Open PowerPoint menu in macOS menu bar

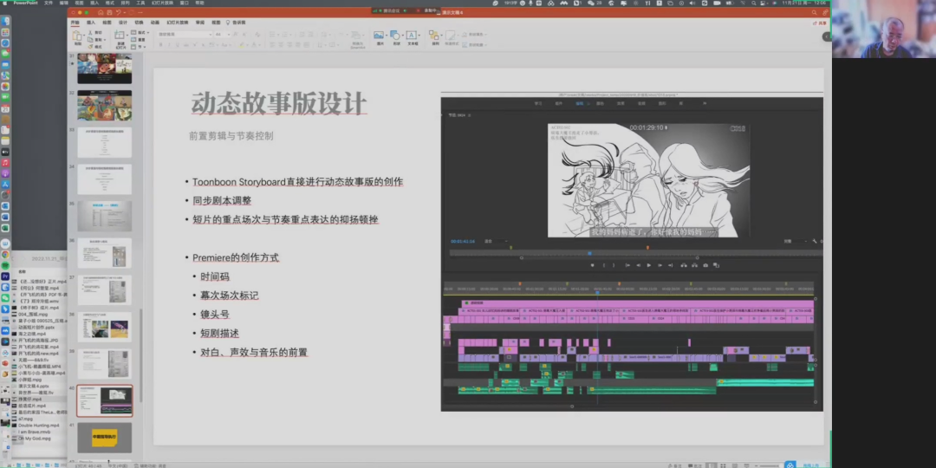(x=26, y=3)
